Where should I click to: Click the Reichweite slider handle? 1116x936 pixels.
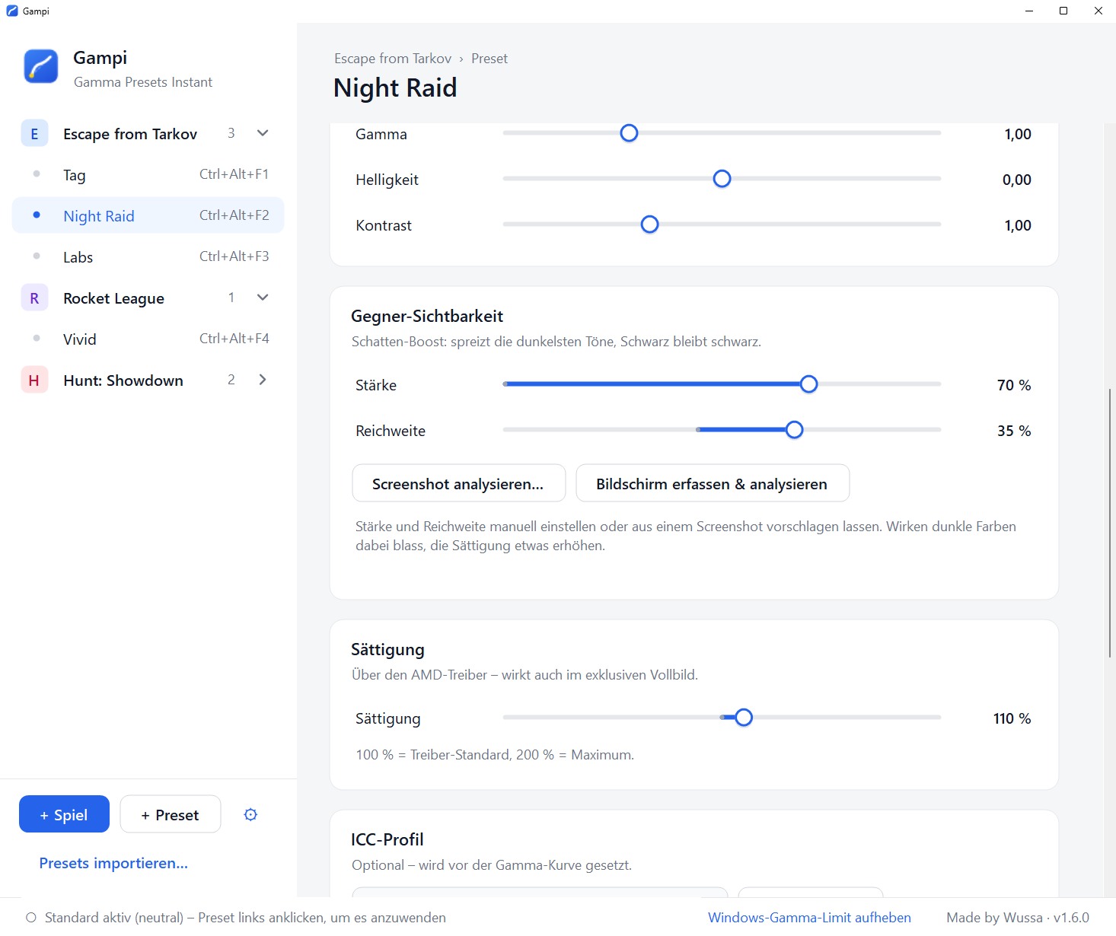tap(794, 430)
